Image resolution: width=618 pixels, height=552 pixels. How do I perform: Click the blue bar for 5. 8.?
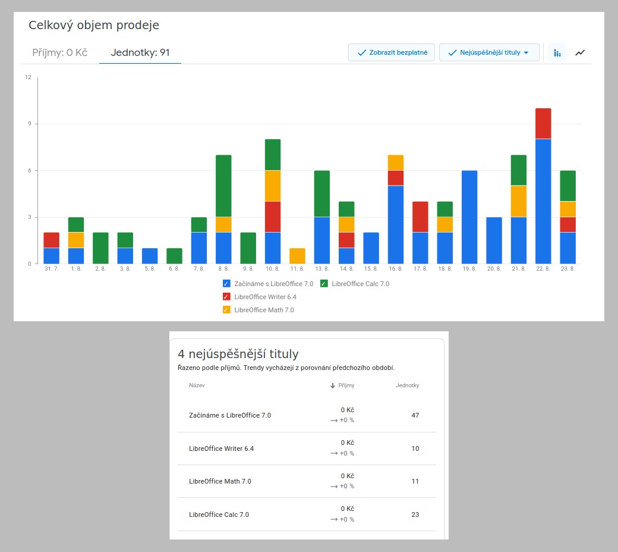pyautogui.click(x=150, y=256)
